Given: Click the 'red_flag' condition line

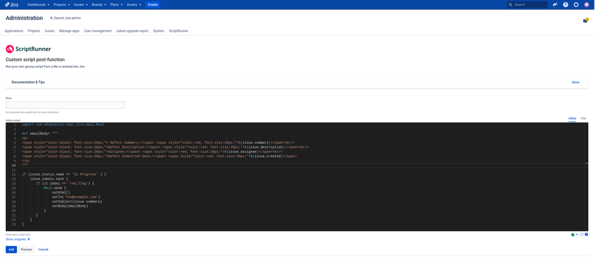Looking at the screenshot, I should 65,184.
